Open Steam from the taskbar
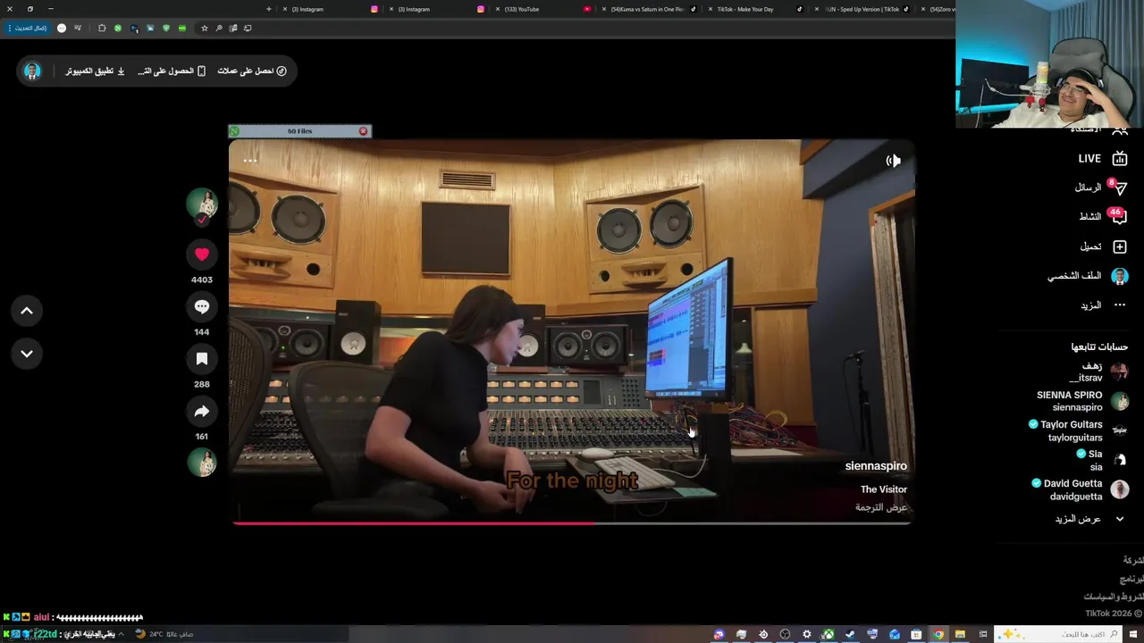 pos(850,634)
